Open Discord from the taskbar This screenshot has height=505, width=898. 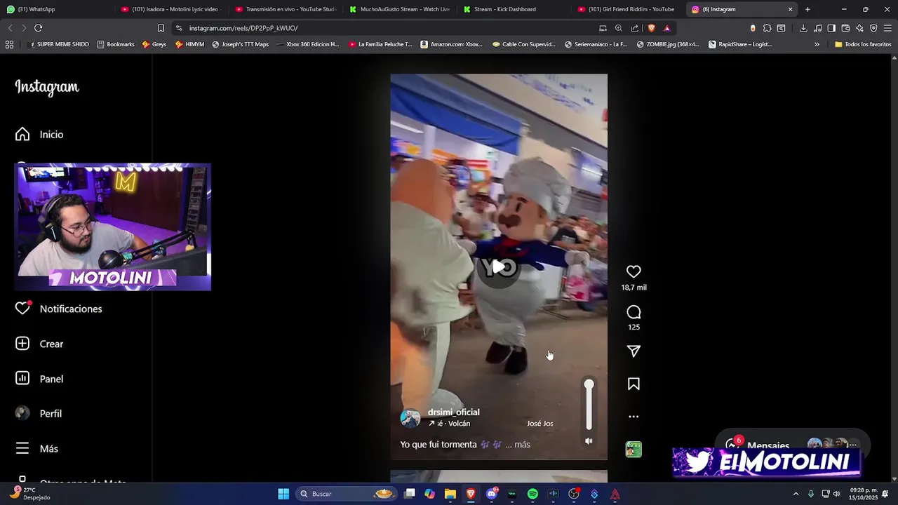(x=492, y=494)
